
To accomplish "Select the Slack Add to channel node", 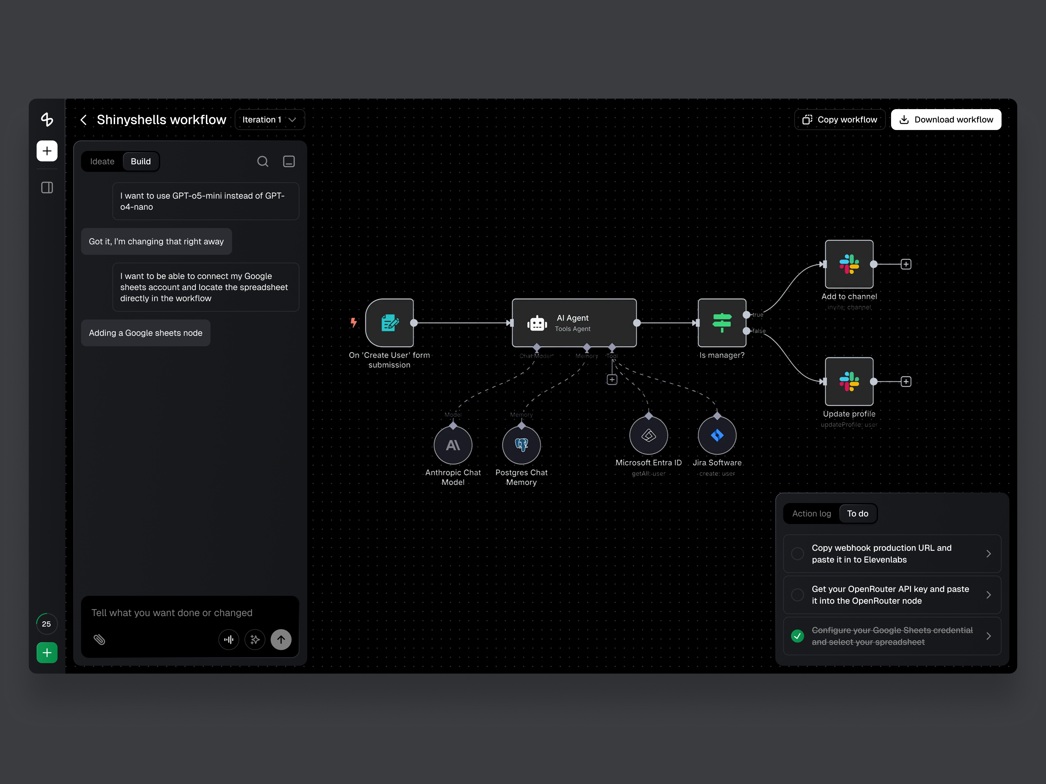I will click(849, 264).
